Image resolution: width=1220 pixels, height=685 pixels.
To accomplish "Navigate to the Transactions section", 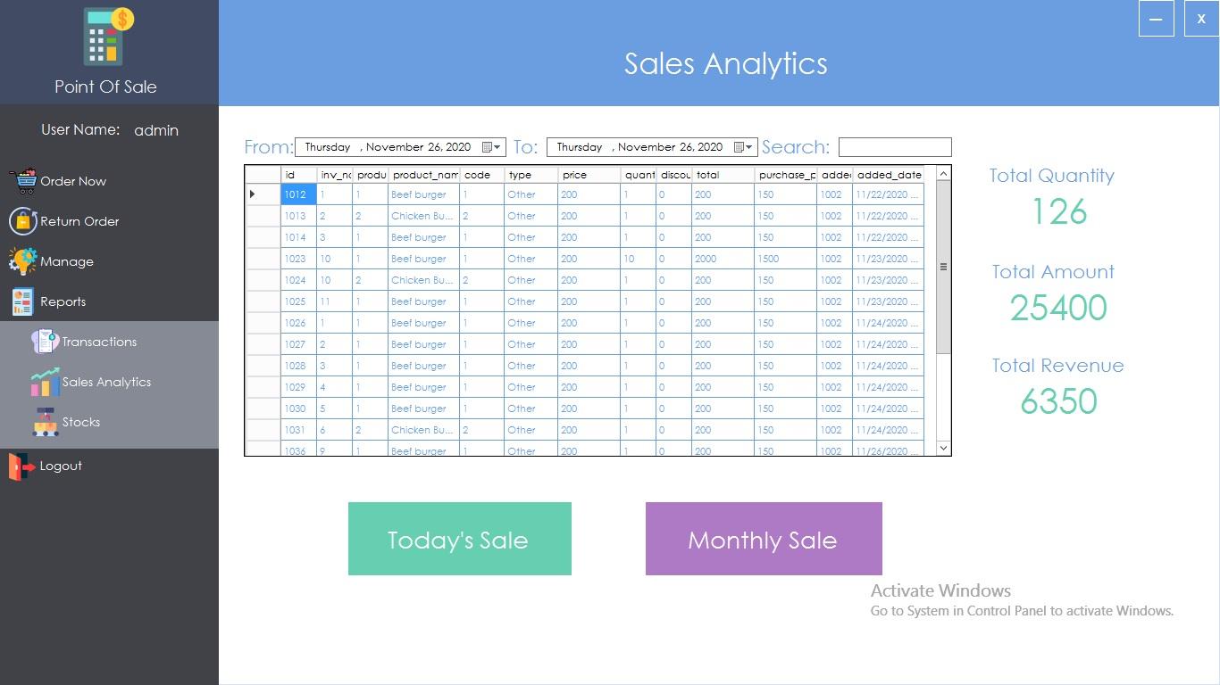I will click(x=98, y=341).
